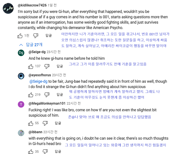The width and height of the screenshot is (173, 154).
Task: Dislike the @kidlikecrow7426 comment
Action: pos(36,36)
